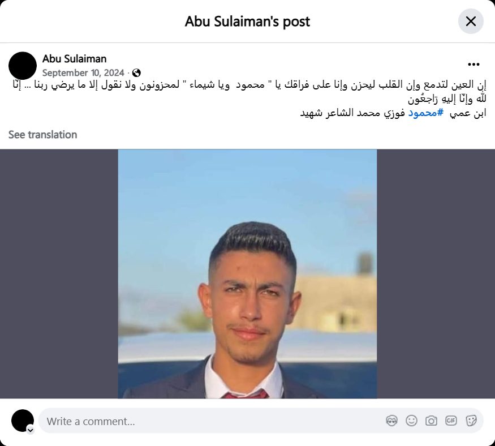The height and width of the screenshot is (446, 495).
Task: Expand the commenter identity chevron on avatar
Action: point(31,430)
